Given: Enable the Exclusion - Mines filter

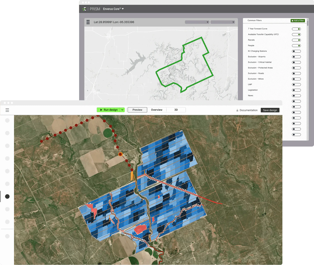Looking at the screenshot, I should (x=296, y=79).
